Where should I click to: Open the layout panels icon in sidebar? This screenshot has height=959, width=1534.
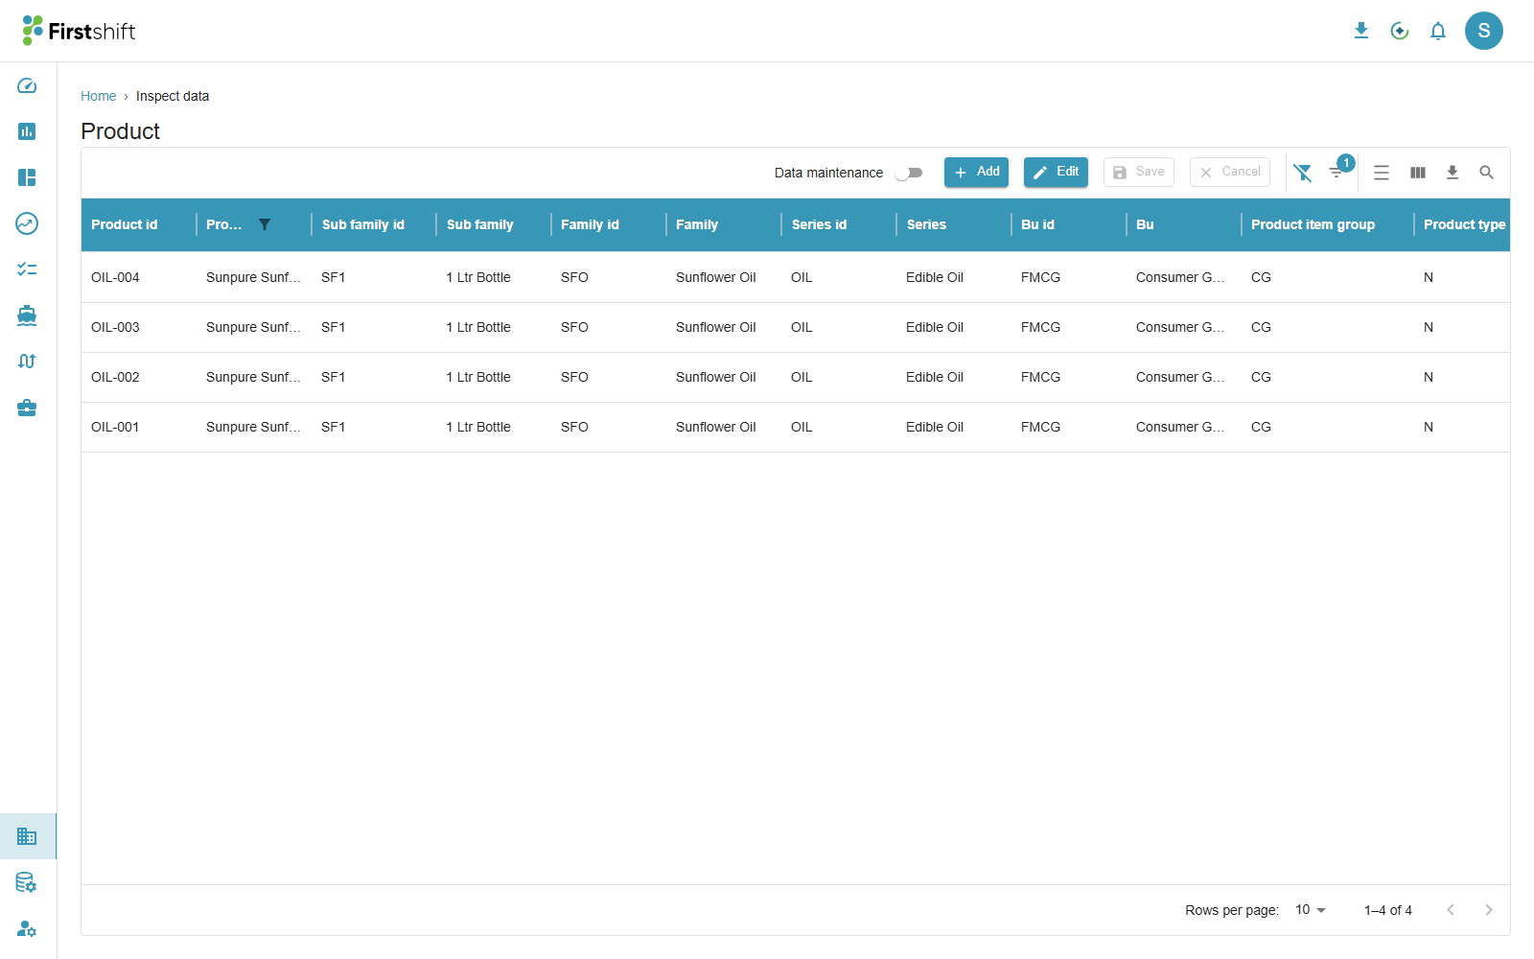(27, 177)
